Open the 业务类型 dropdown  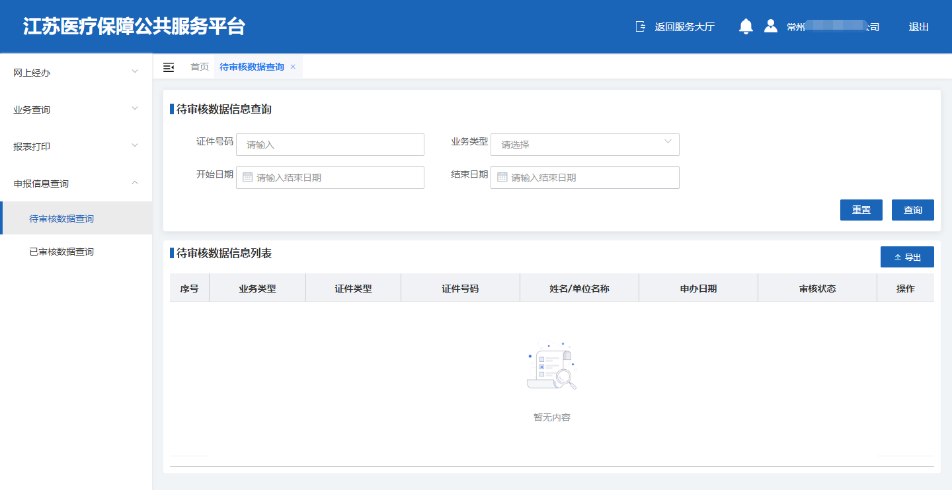pyautogui.click(x=584, y=145)
